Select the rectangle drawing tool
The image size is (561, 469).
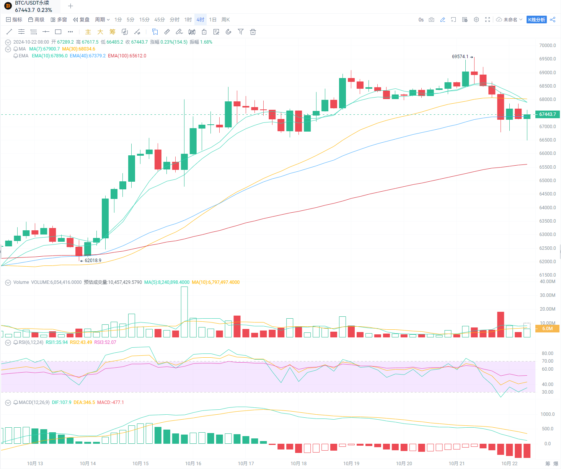point(58,32)
